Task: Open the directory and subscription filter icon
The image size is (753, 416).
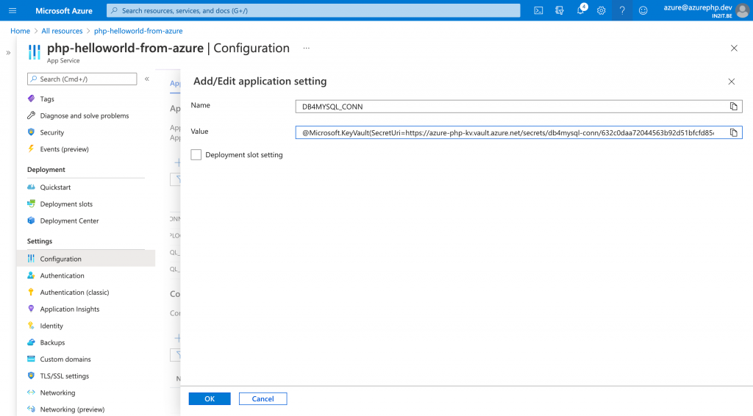Action: 560,10
